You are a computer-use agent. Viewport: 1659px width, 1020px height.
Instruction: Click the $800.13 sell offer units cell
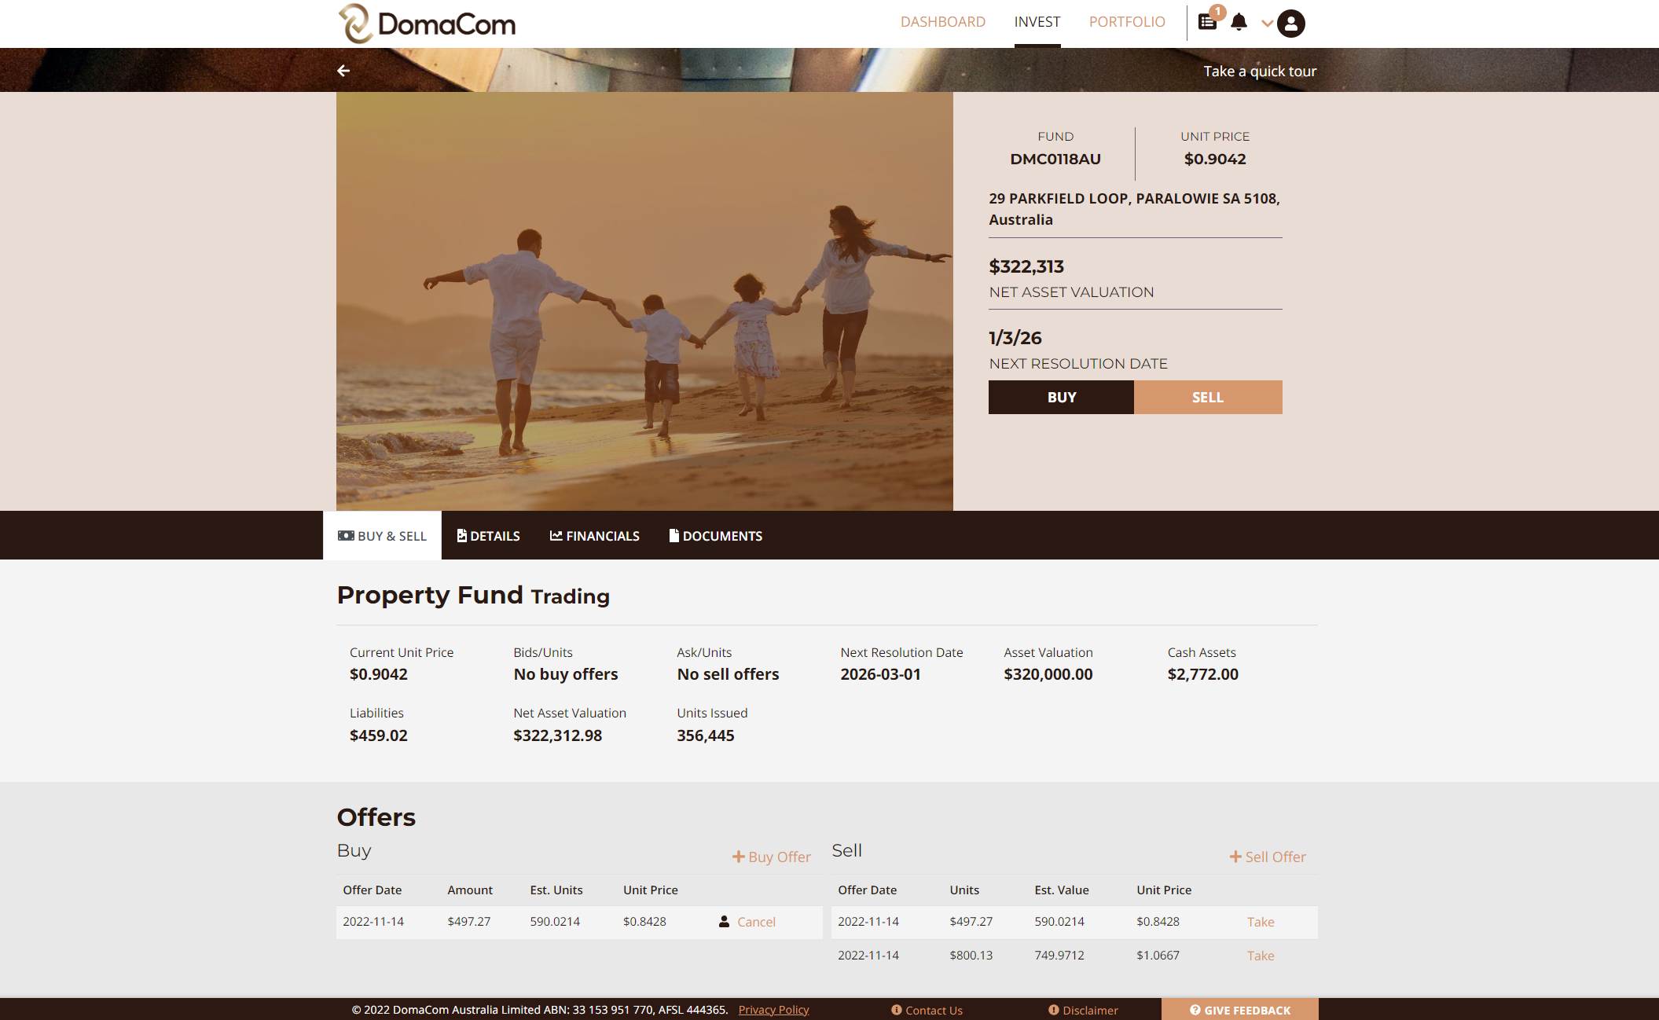tap(971, 956)
